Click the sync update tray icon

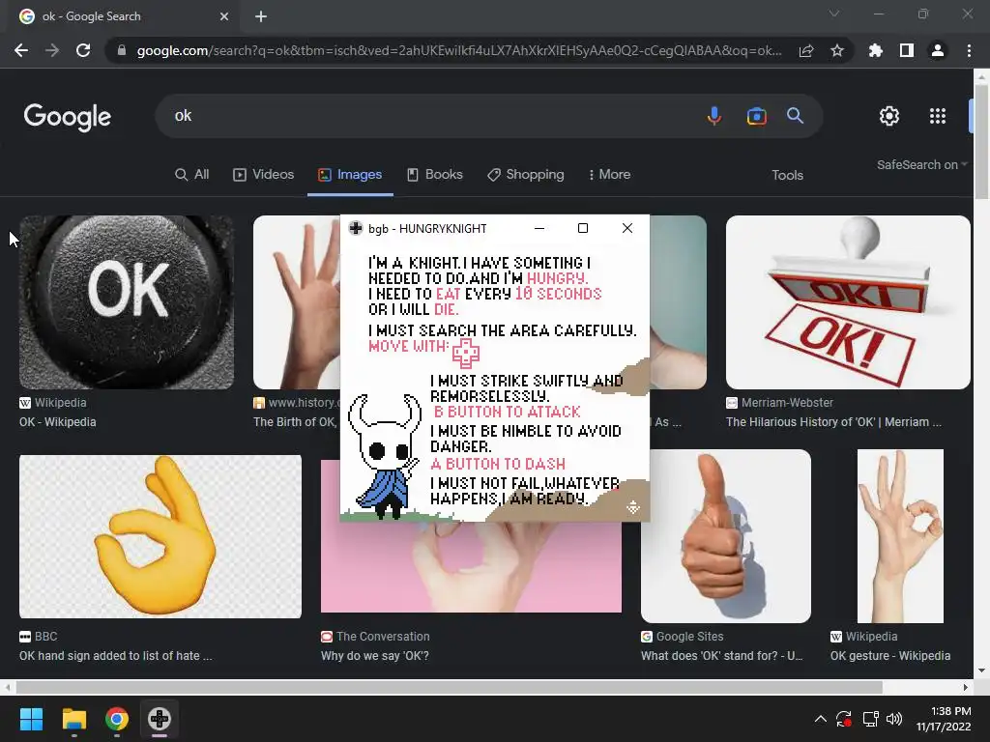(844, 719)
